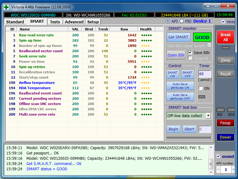This screenshot has width=238, height=179.
Task: Click the Timer period input field
Action: point(205,74)
